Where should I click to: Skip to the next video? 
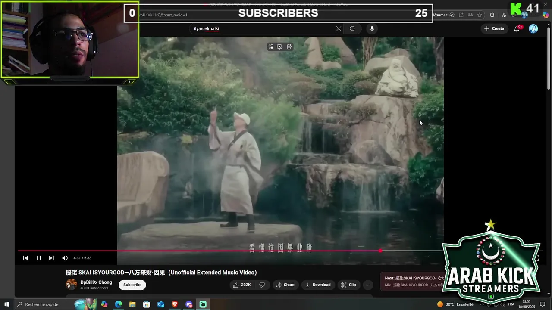51,258
